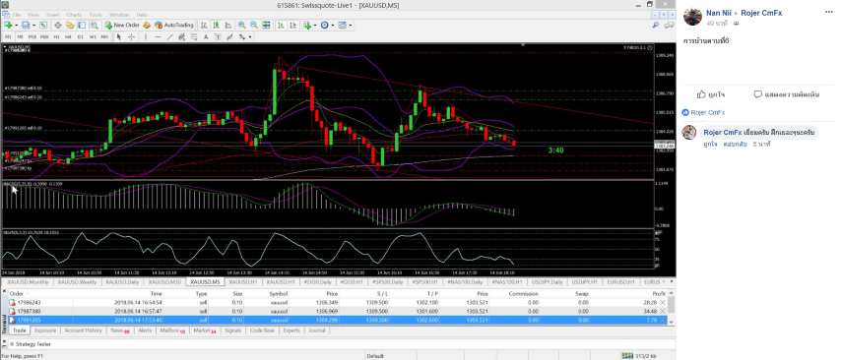Click the Comment button on Facebook post
Image resolution: width=841 pixels, height=360 pixels.
point(786,94)
